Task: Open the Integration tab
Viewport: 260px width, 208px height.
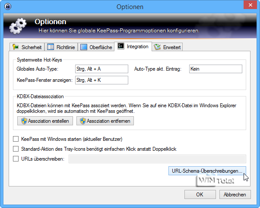Action: 133,47
